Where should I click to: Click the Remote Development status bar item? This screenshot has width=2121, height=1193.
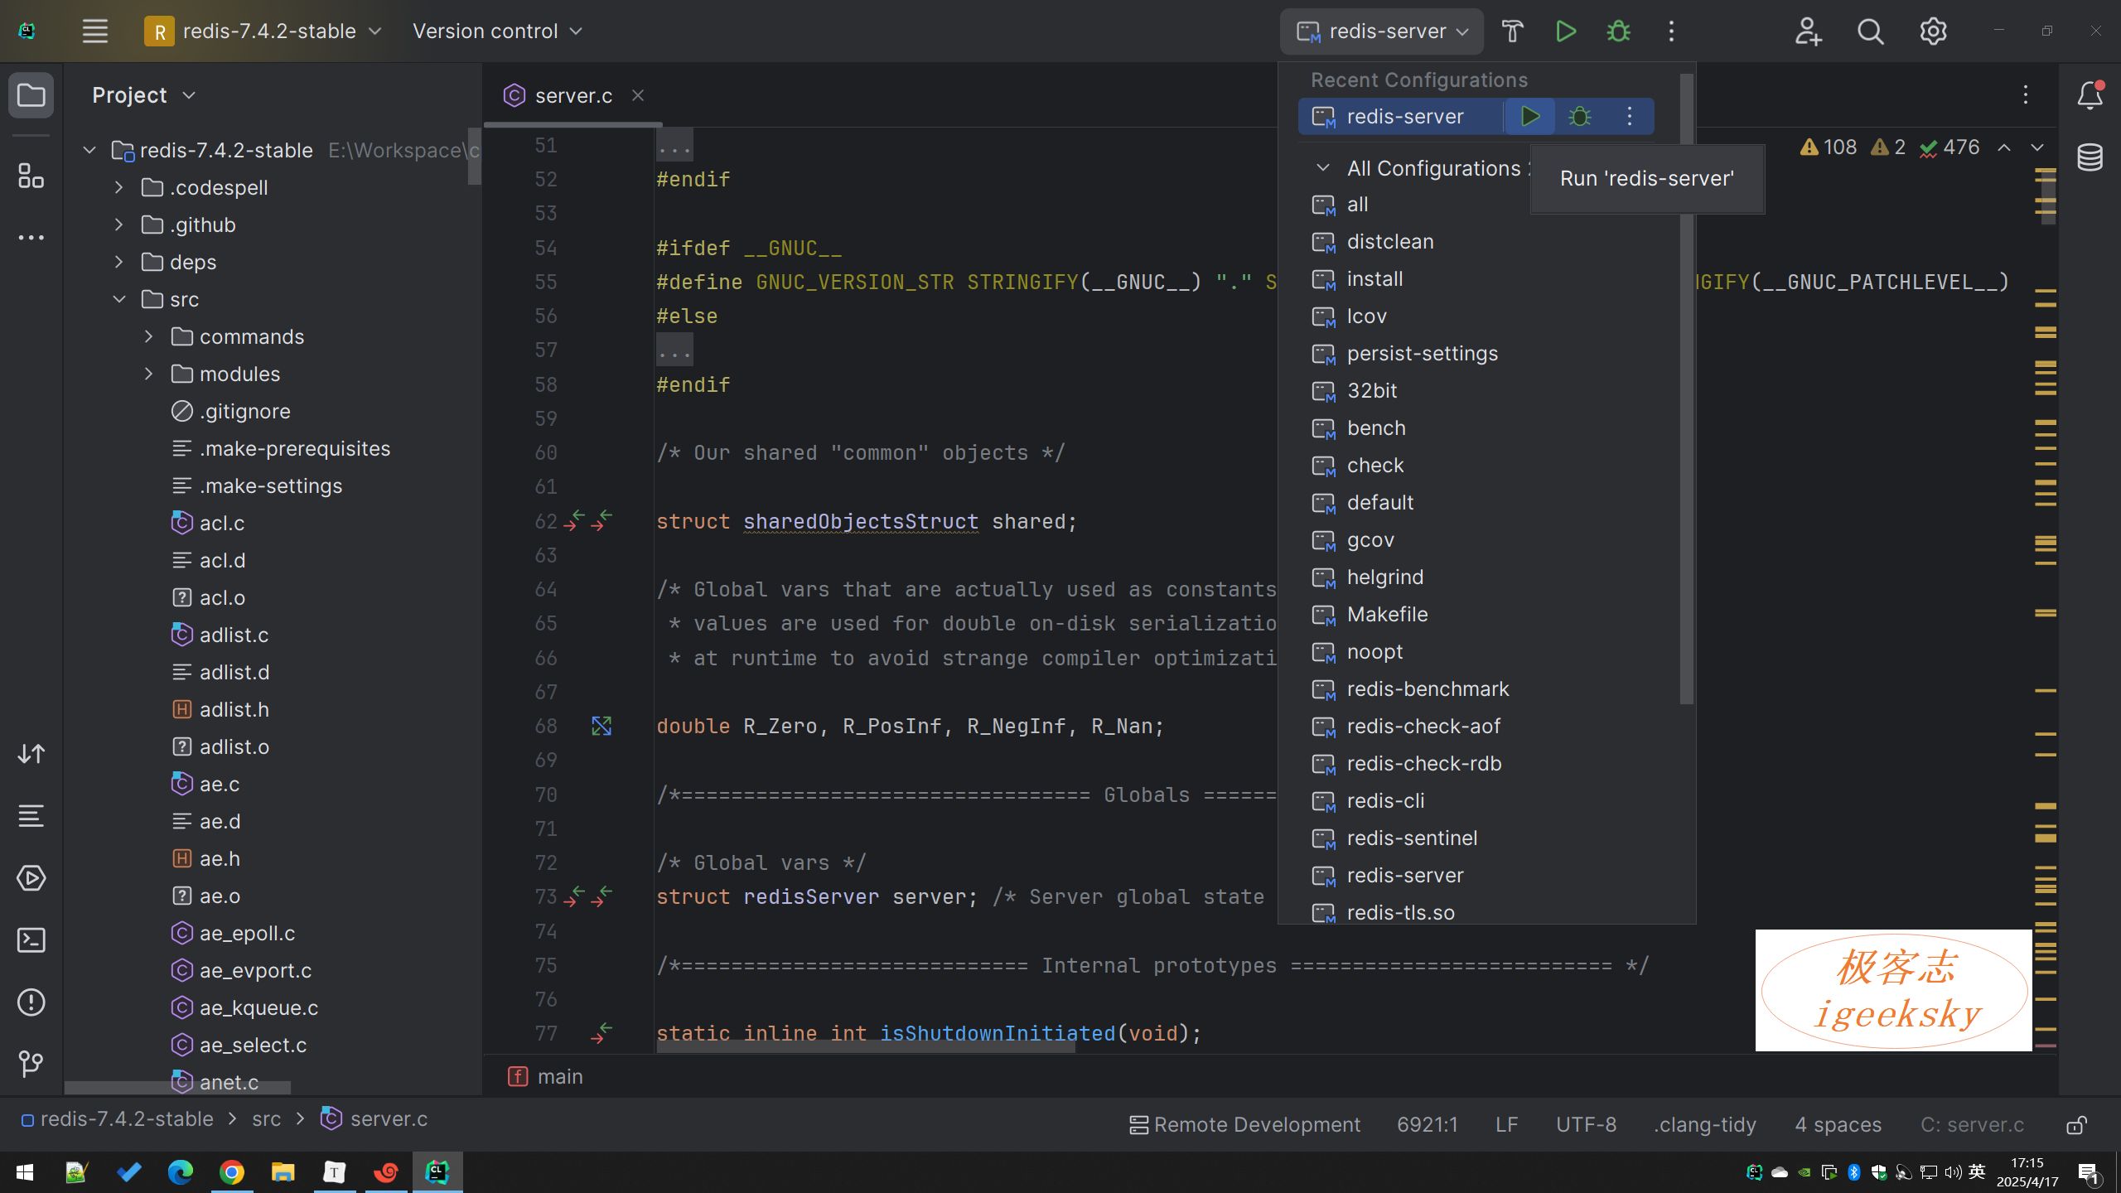(1245, 1125)
